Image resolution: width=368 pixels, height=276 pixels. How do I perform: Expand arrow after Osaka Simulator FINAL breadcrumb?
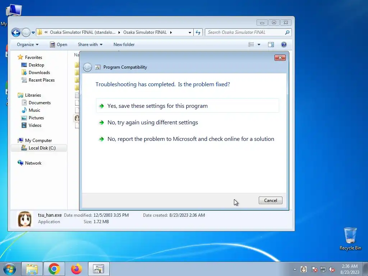[171, 33]
